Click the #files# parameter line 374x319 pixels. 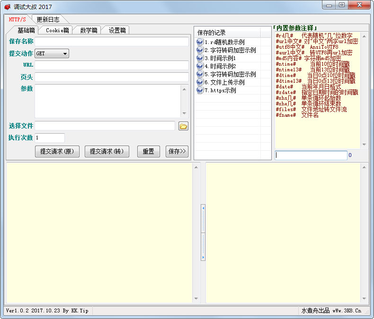pos(311,110)
